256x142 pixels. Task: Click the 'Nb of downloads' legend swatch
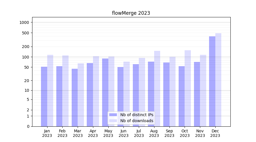pos(113,121)
